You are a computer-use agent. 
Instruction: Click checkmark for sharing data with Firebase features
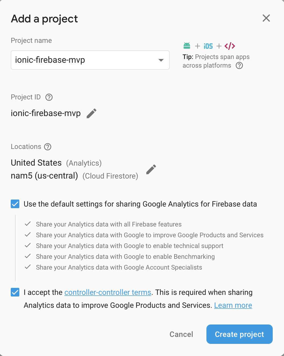pos(28,224)
